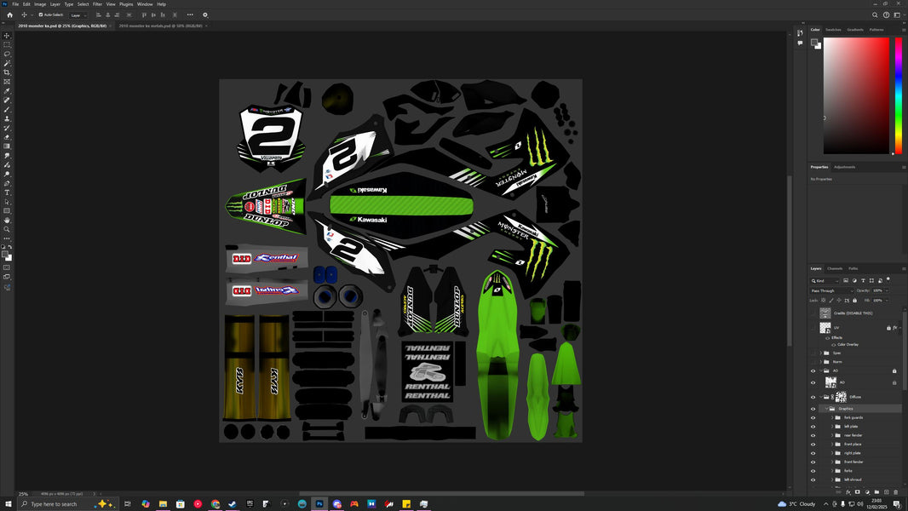Toggle visibility of the AO group
The height and width of the screenshot is (511, 908).
(812, 370)
